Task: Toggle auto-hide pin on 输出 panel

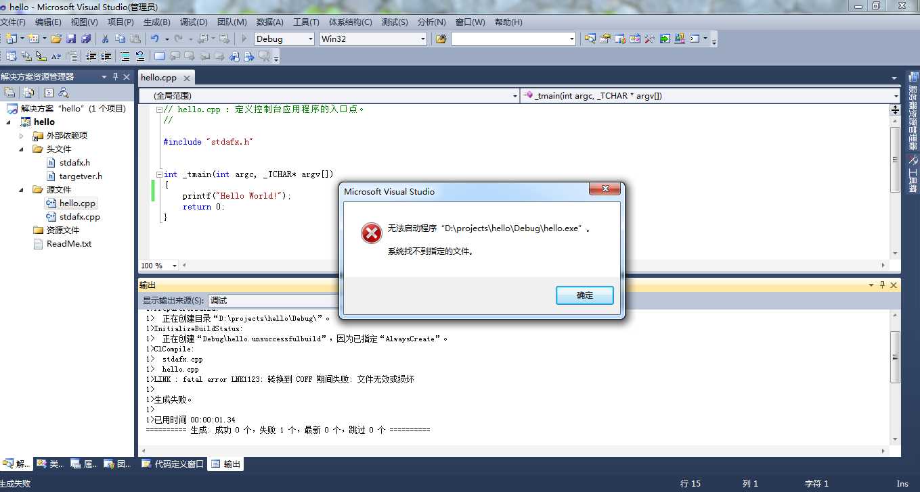Action: (883, 285)
